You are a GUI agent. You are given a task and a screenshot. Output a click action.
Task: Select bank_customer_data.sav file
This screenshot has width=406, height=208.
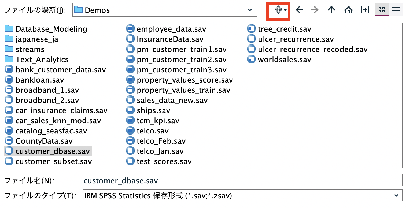pyautogui.click(x=56, y=70)
